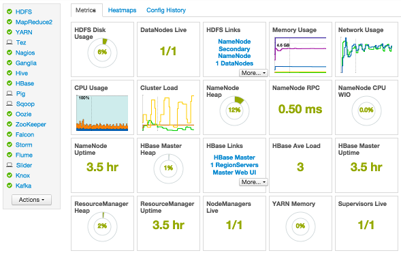Click the green check icon beside Kafka
This screenshot has width=401, height=253.
point(10,185)
